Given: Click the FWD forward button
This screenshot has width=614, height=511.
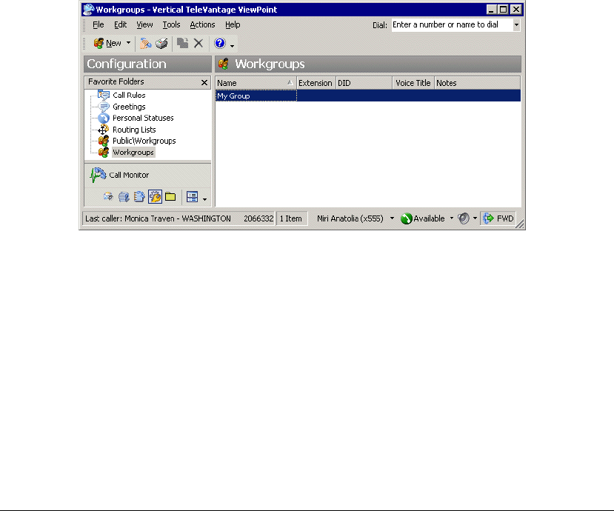Looking at the screenshot, I should tap(498, 218).
